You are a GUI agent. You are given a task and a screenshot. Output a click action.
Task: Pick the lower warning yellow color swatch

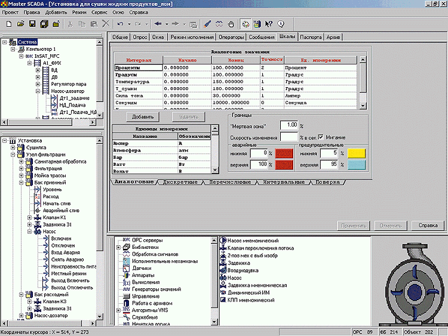coord(356,153)
